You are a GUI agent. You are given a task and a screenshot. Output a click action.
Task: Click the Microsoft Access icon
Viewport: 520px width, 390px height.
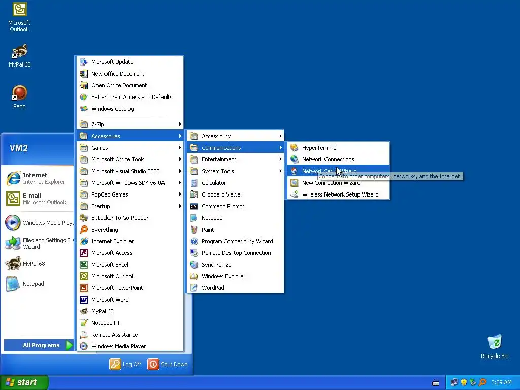pos(84,253)
